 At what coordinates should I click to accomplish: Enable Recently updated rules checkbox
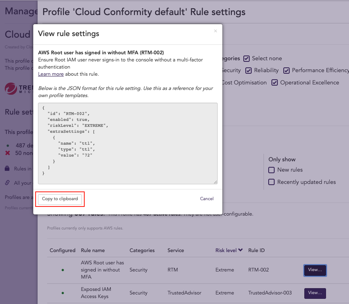(271, 182)
